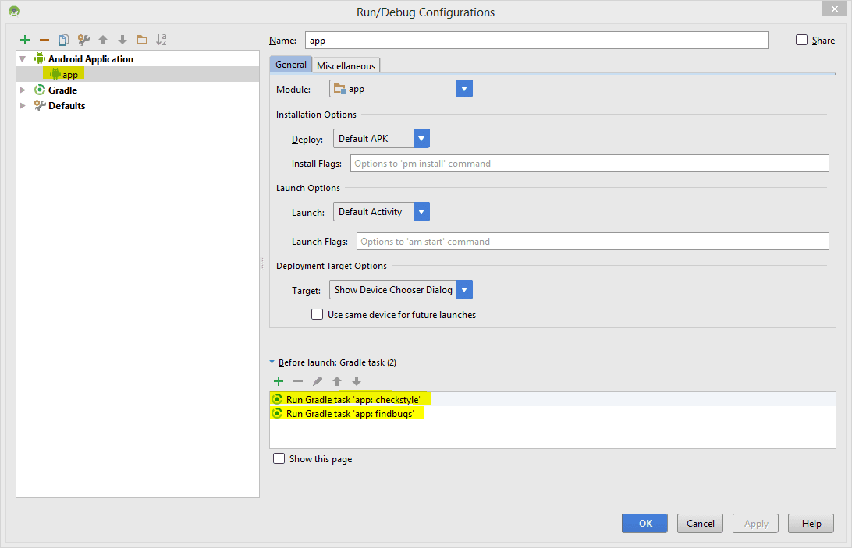Toggle Show this page checkbox
The height and width of the screenshot is (548, 852).
pos(279,459)
